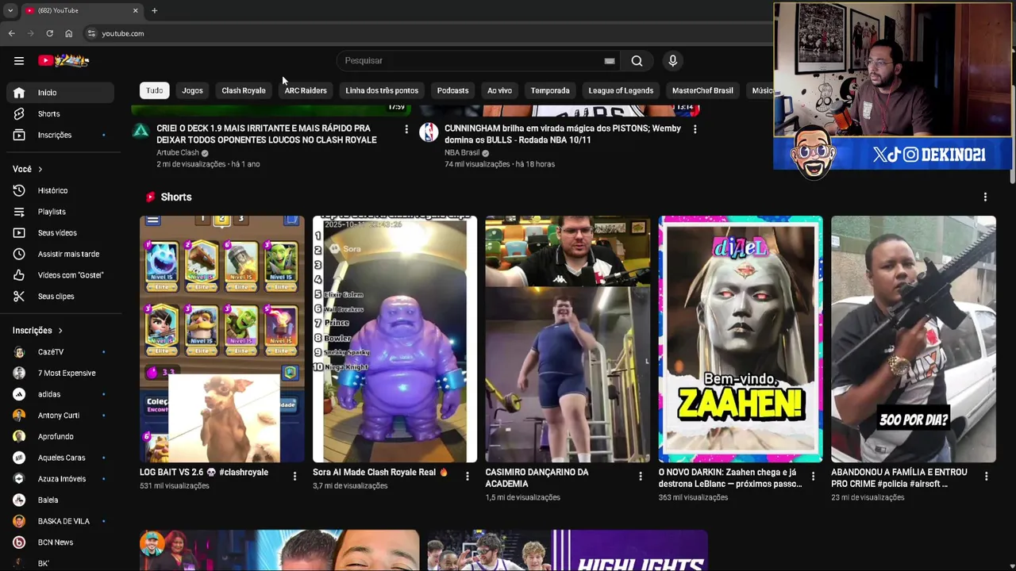Open options for O NOVO DARKIN short
Screen dimensions: 1016x571
point(813,476)
